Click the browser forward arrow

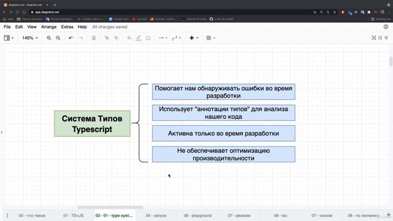11,12
